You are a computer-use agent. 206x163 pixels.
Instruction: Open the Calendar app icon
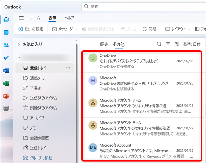click(x=6, y=32)
